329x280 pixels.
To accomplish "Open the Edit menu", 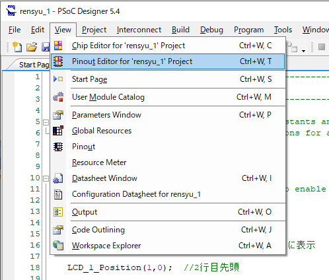I will coord(38,30).
